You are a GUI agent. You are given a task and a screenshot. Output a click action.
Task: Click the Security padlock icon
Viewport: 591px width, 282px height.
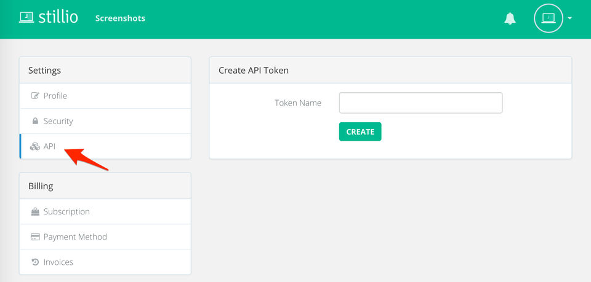pos(35,121)
